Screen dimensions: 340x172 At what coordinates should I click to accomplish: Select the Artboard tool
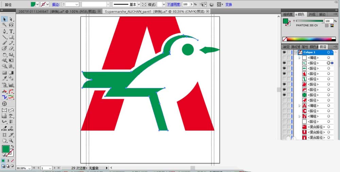4,135
